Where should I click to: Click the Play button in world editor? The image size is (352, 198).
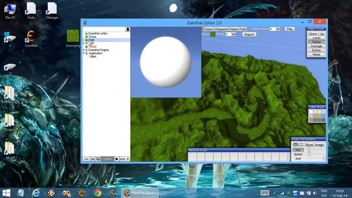click(x=290, y=29)
